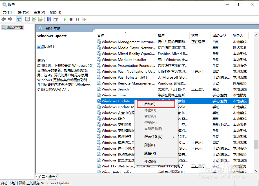Maximize the 服务 window
Screen dimensions: 259x186
click(x=240, y=5)
